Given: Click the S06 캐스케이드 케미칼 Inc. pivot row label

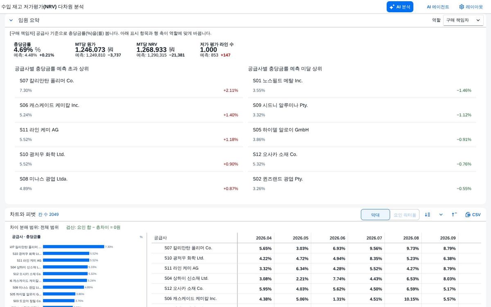Looking at the screenshot, I should pos(191,299).
